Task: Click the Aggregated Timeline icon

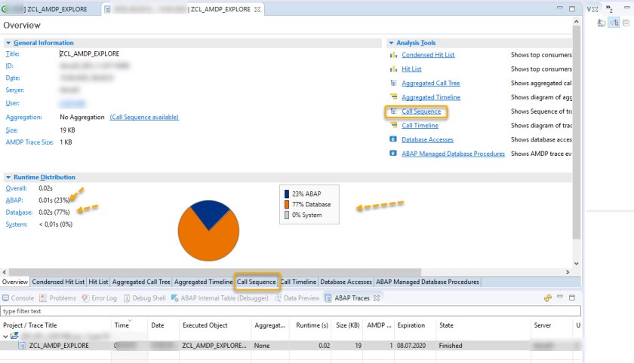Action: click(x=393, y=97)
